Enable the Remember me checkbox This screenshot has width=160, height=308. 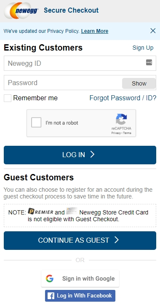[8, 98]
